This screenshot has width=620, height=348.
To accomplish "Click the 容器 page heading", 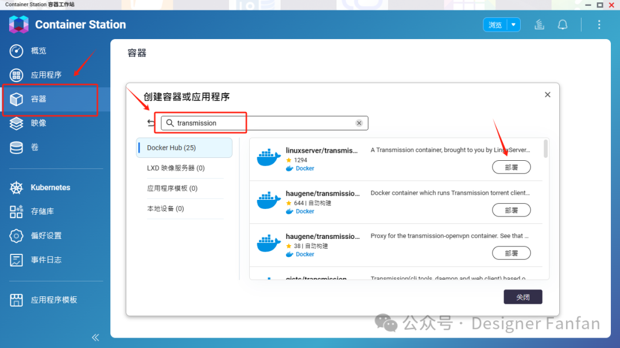I will coord(137,53).
